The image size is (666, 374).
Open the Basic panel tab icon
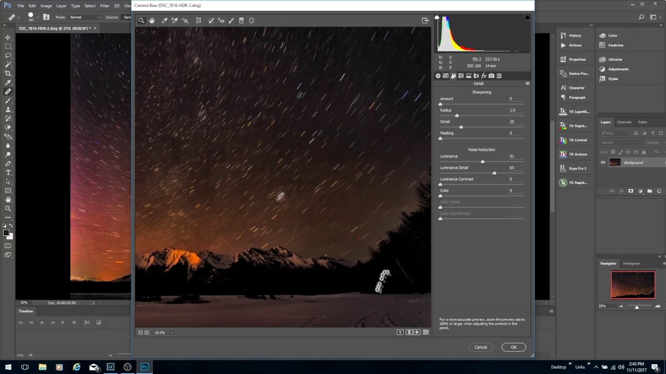pyautogui.click(x=438, y=76)
